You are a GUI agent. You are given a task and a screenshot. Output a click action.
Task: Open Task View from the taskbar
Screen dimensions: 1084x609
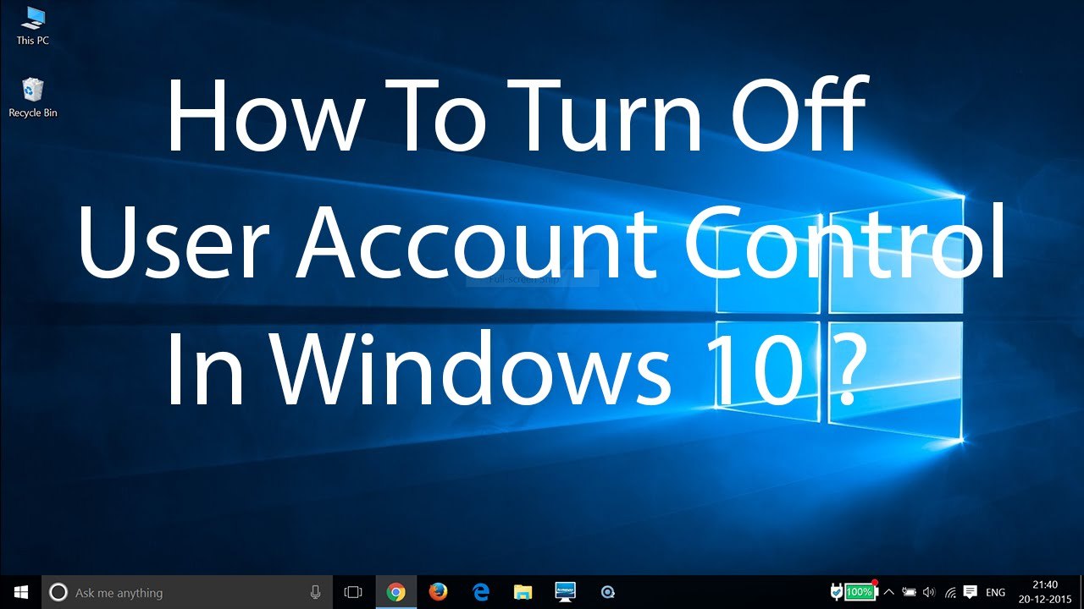353,592
